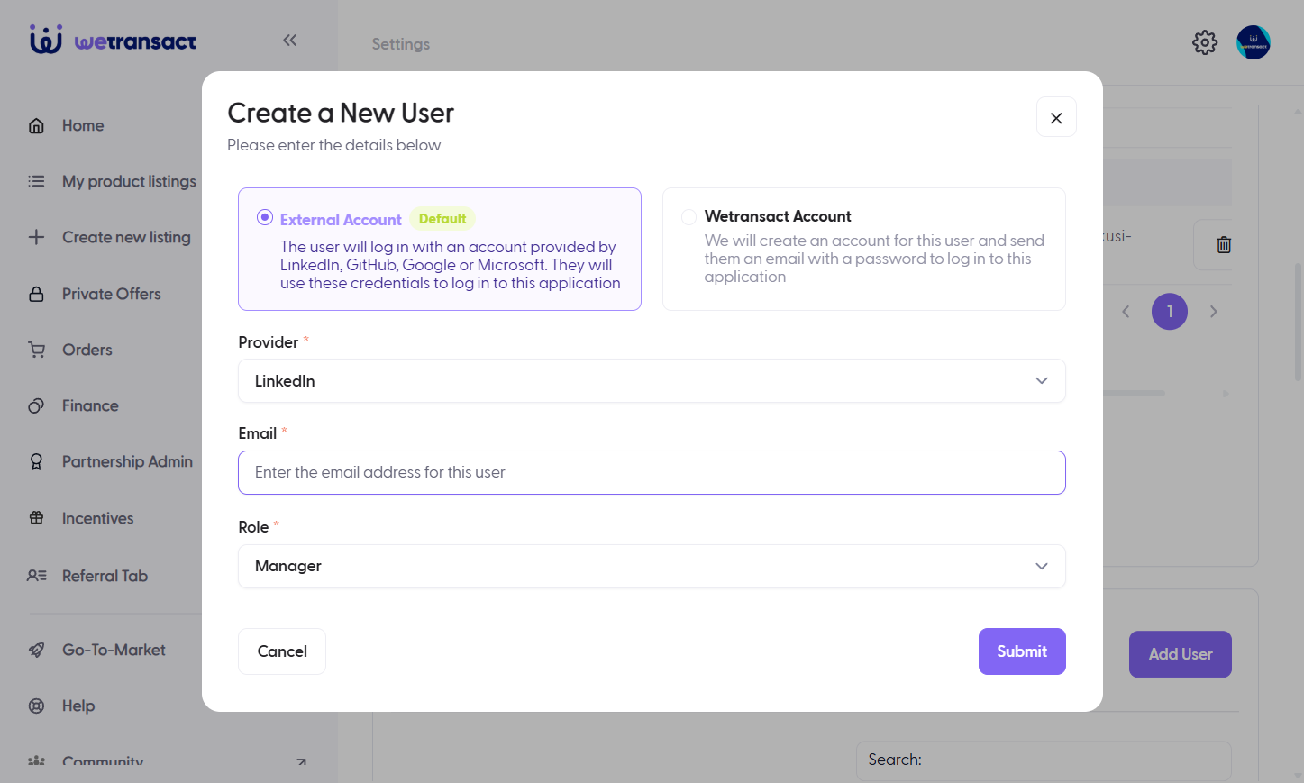This screenshot has width=1304, height=783.
Task: Click the page vertical scrollbar
Action: 1299,321
